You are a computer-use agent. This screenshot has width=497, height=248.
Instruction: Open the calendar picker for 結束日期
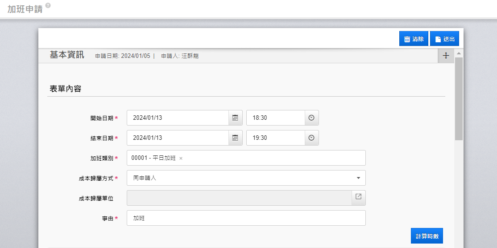[235, 138]
